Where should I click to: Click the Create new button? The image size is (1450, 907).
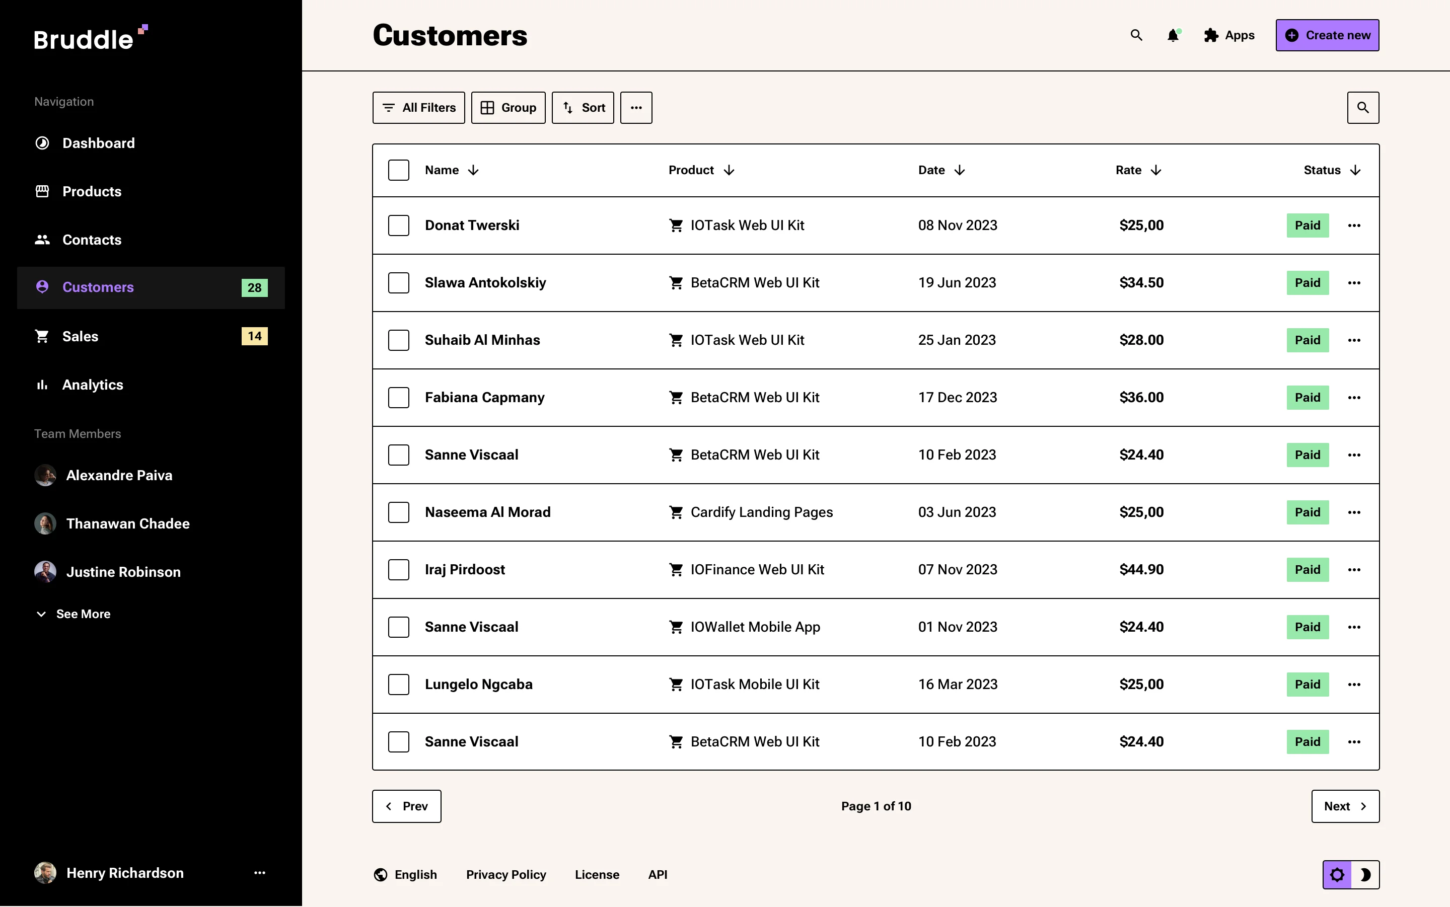coord(1327,35)
